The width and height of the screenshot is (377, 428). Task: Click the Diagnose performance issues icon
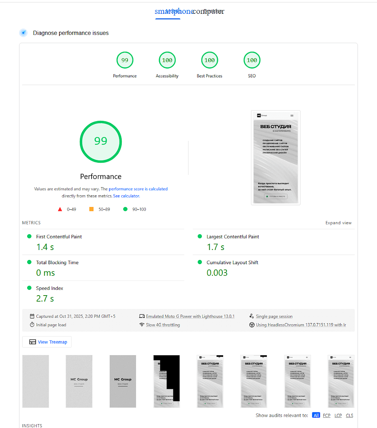23,33
